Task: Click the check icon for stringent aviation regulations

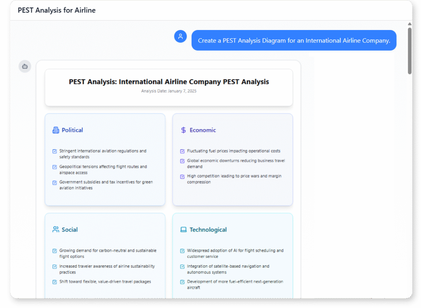Action: (x=54, y=151)
